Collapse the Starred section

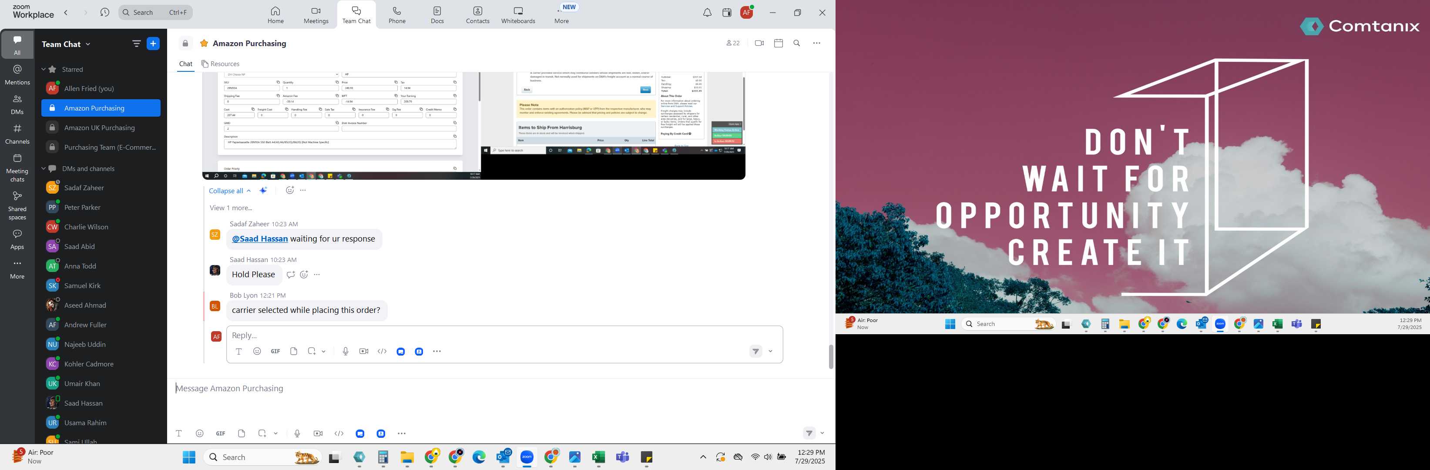[43, 69]
